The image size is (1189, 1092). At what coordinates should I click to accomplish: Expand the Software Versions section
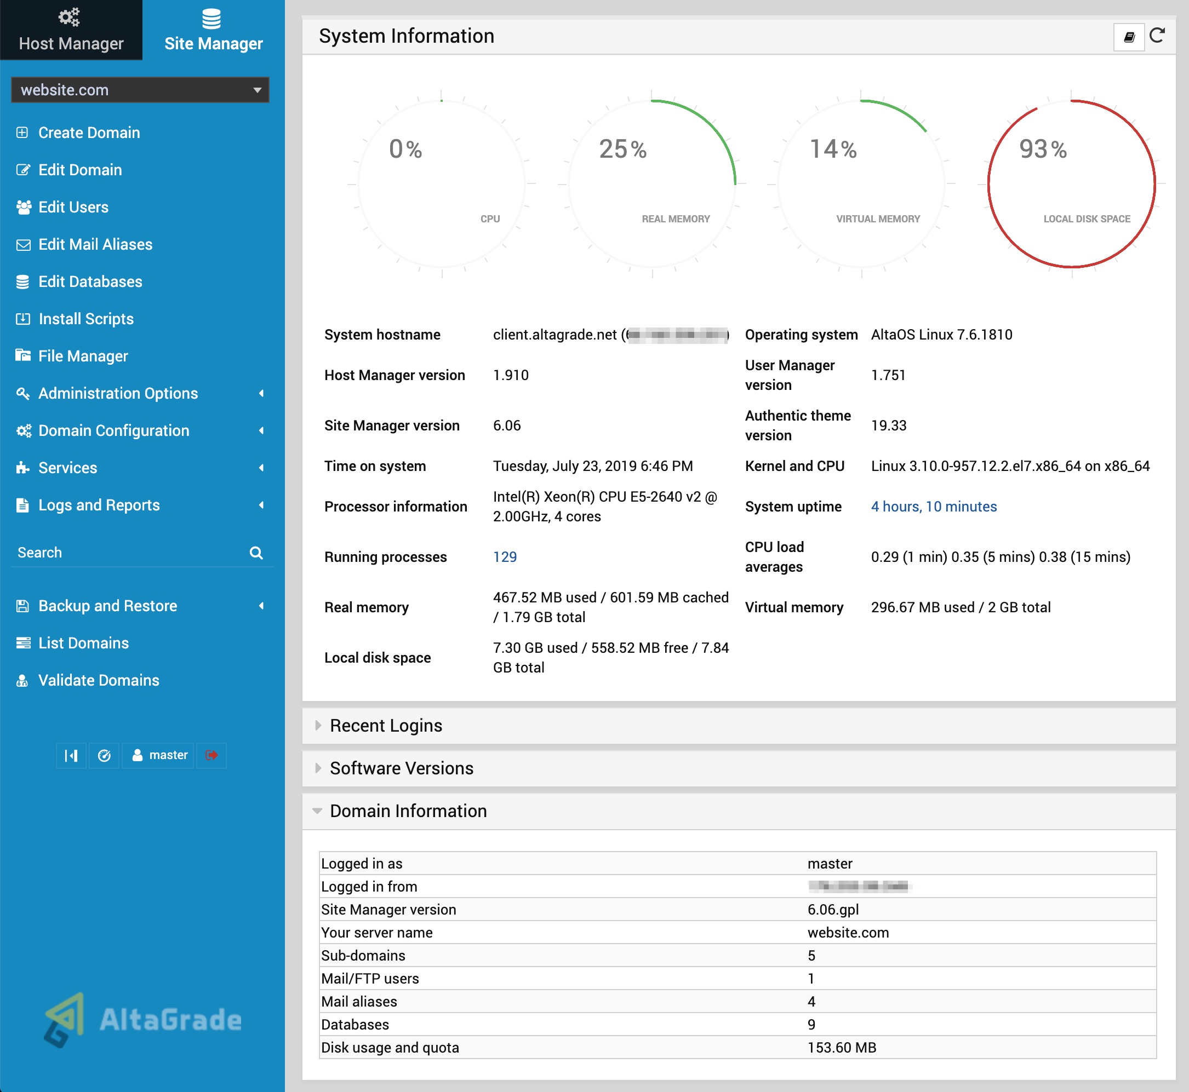coord(402,768)
